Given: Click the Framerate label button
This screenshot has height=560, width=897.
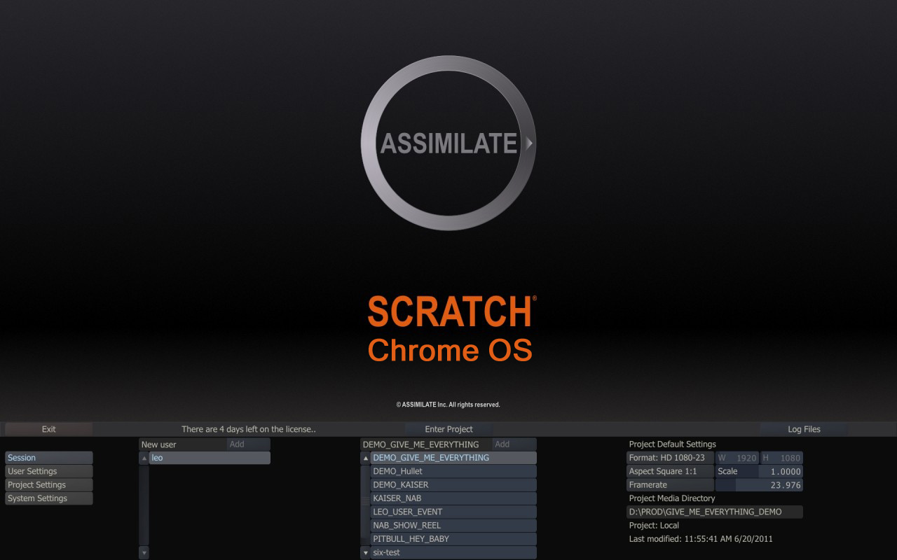Looking at the screenshot, I should pos(670,484).
